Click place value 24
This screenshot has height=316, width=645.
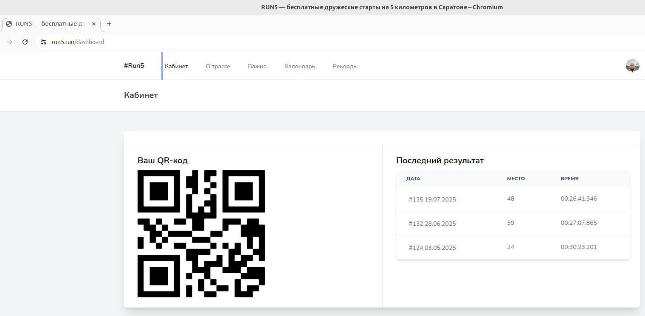click(511, 247)
